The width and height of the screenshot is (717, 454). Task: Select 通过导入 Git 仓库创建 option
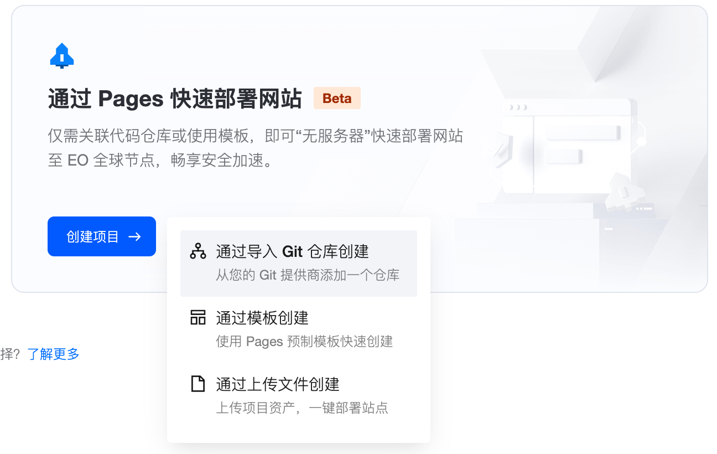click(292, 252)
